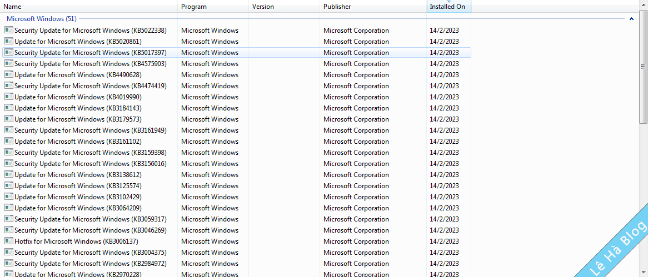
Task: Click icon next to Hotfix KB3006137
Action: point(8,241)
